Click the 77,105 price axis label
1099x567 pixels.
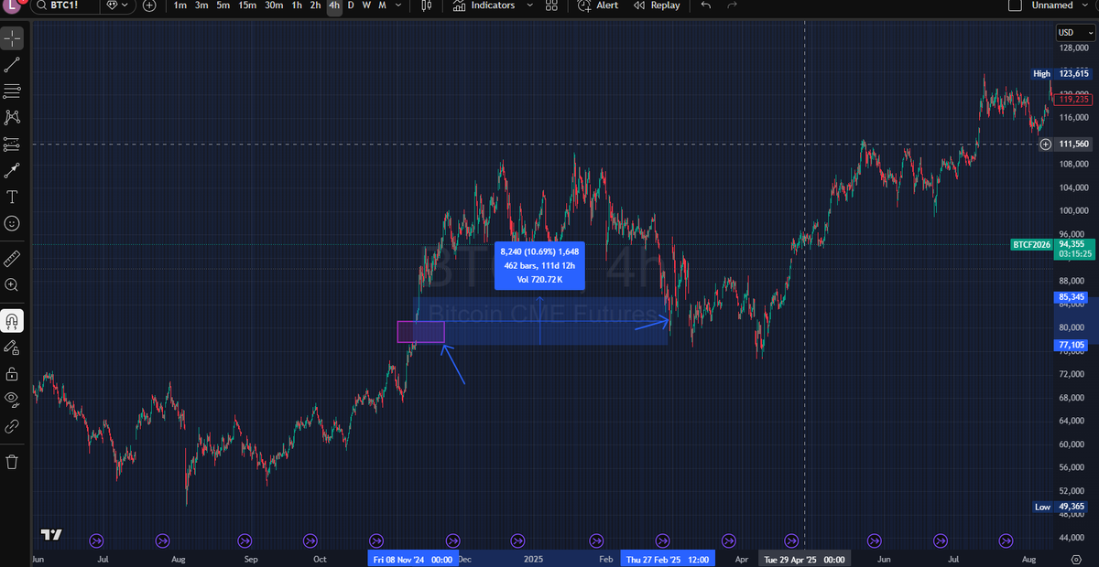[1071, 345]
